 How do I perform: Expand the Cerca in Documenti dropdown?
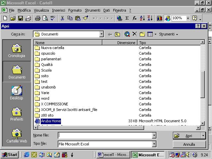(101, 34)
